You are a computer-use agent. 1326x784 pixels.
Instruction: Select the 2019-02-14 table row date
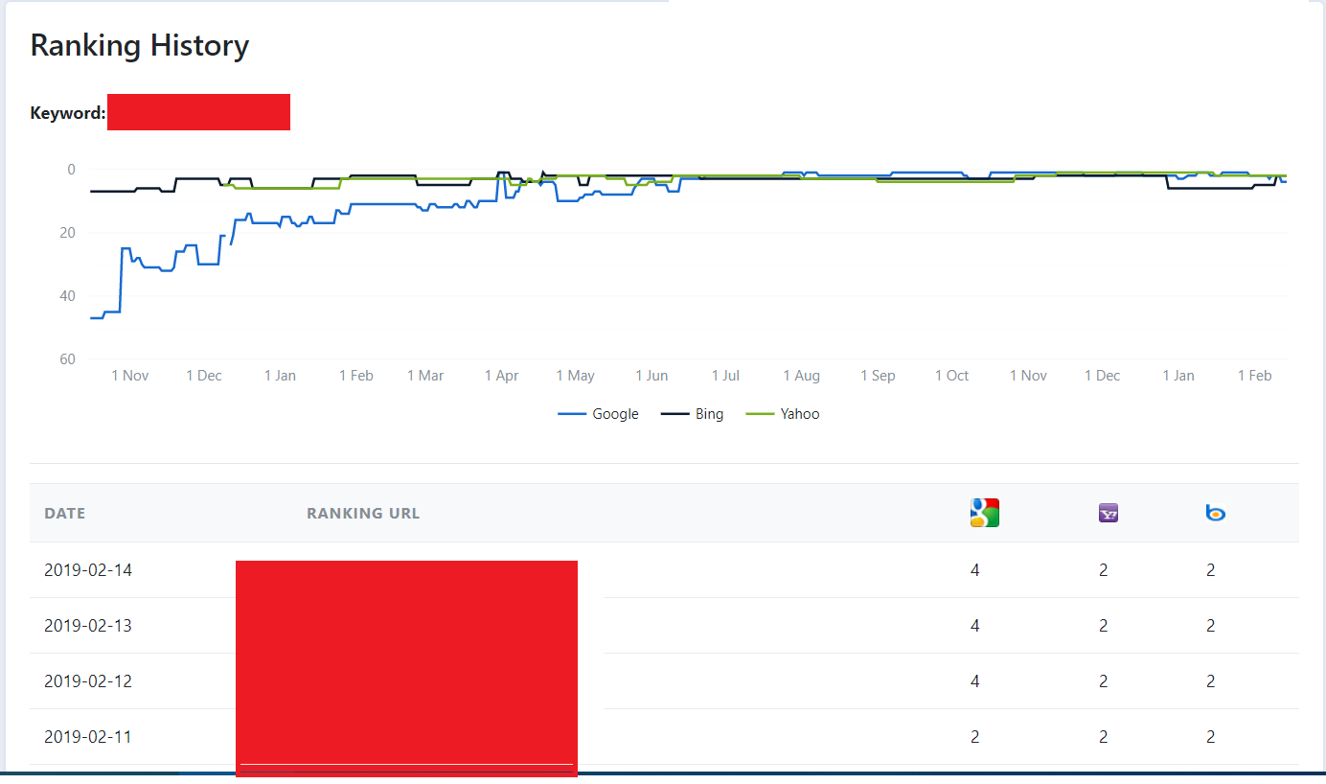88,570
